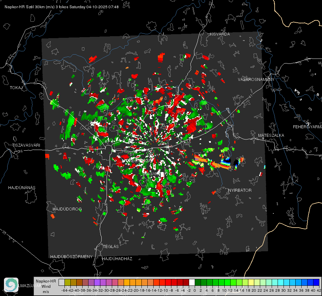Viewport: 322px width, 296px height.
Task: Click the white swatch between -2 and 0
Action: [192, 282]
